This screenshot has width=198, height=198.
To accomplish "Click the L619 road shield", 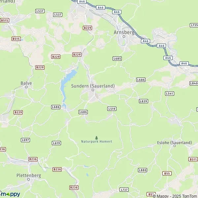I will [56, 143].
